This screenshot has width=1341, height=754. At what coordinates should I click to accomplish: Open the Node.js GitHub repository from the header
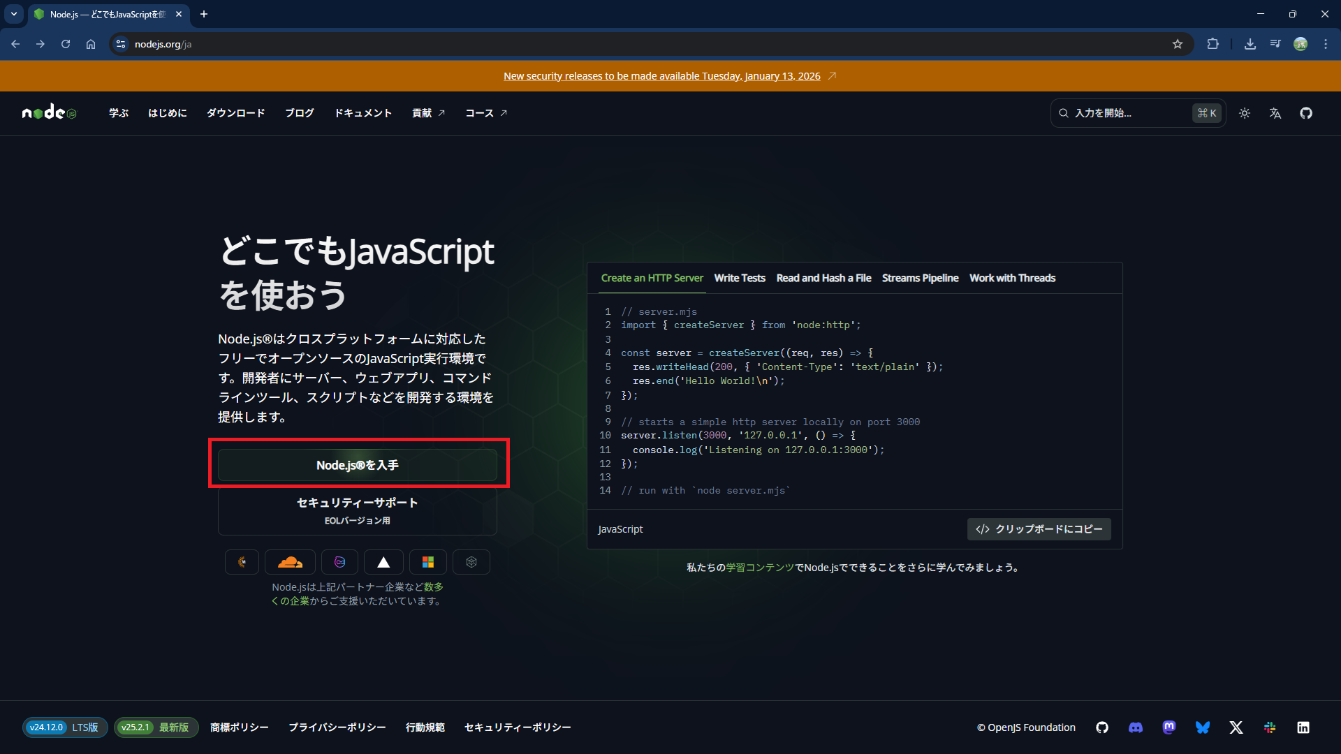pos(1306,112)
